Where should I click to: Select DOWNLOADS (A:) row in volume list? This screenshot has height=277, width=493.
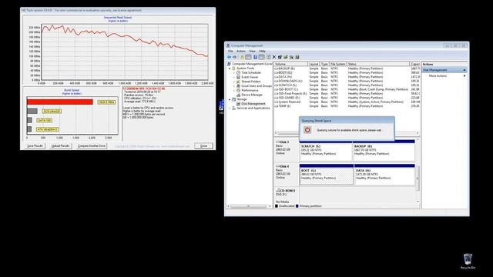click(x=347, y=81)
